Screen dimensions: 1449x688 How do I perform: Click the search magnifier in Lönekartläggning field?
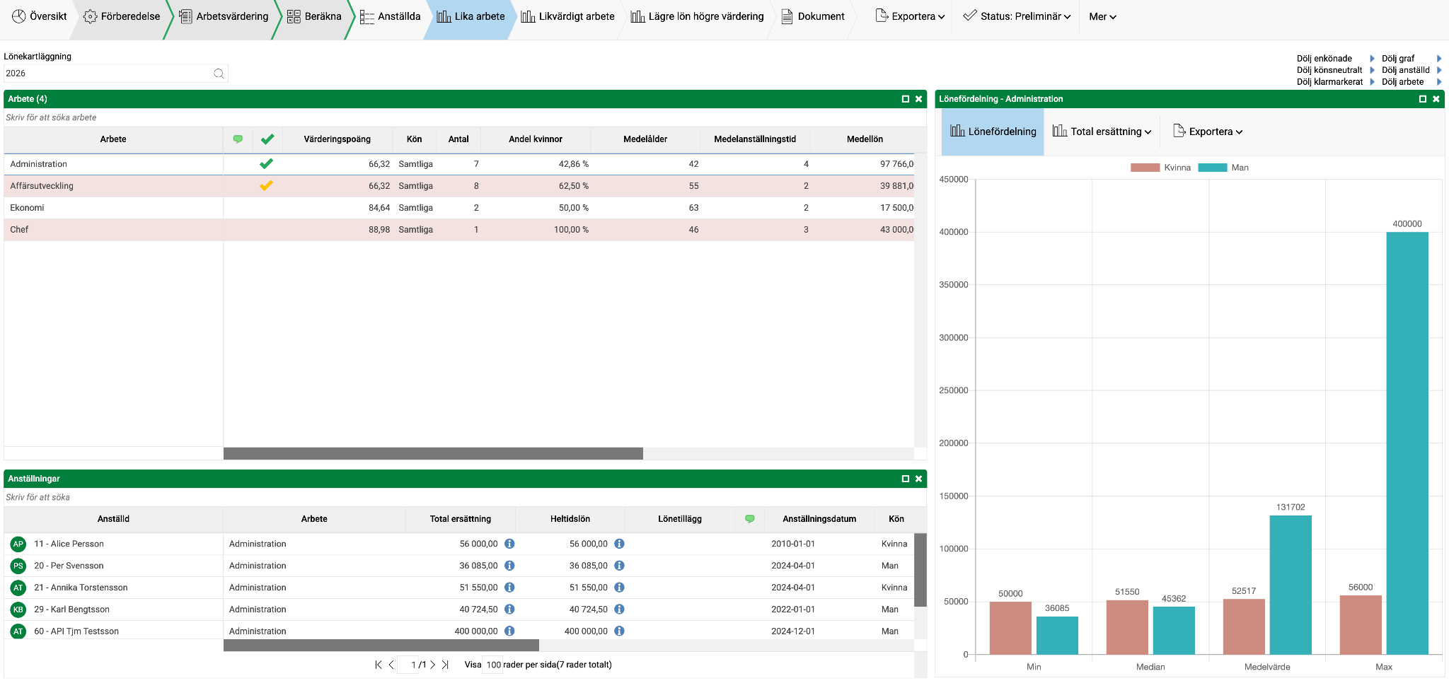[219, 74]
